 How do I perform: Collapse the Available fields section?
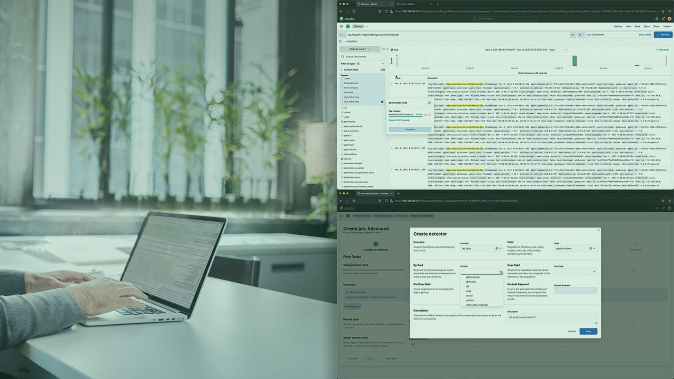(342, 69)
